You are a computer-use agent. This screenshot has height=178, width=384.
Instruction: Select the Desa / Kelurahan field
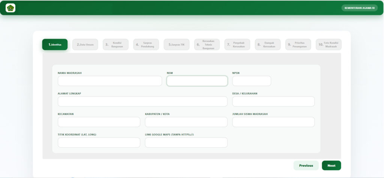273,102
